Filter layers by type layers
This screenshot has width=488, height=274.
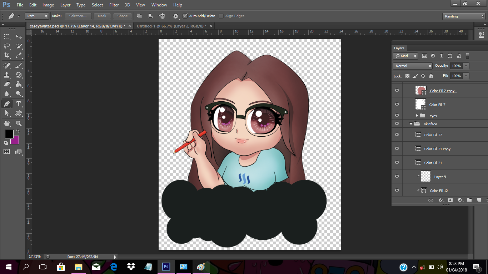click(x=442, y=56)
